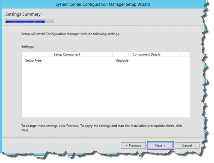Click the 'Setup will install Configuration Manager' text
The image size is (214, 163).
tap(71, 34)
